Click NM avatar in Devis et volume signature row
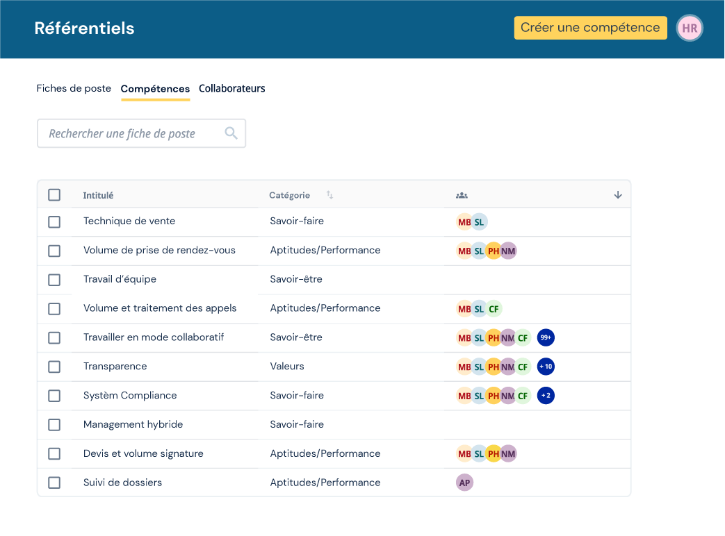 pos(509,454)
